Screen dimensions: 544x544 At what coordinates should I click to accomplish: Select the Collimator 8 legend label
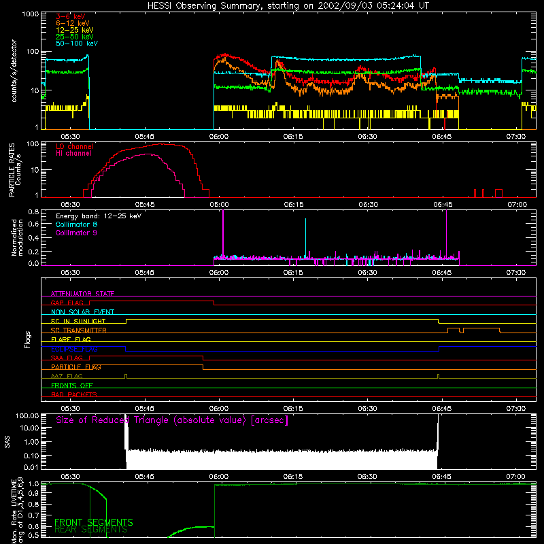[76, 224]
